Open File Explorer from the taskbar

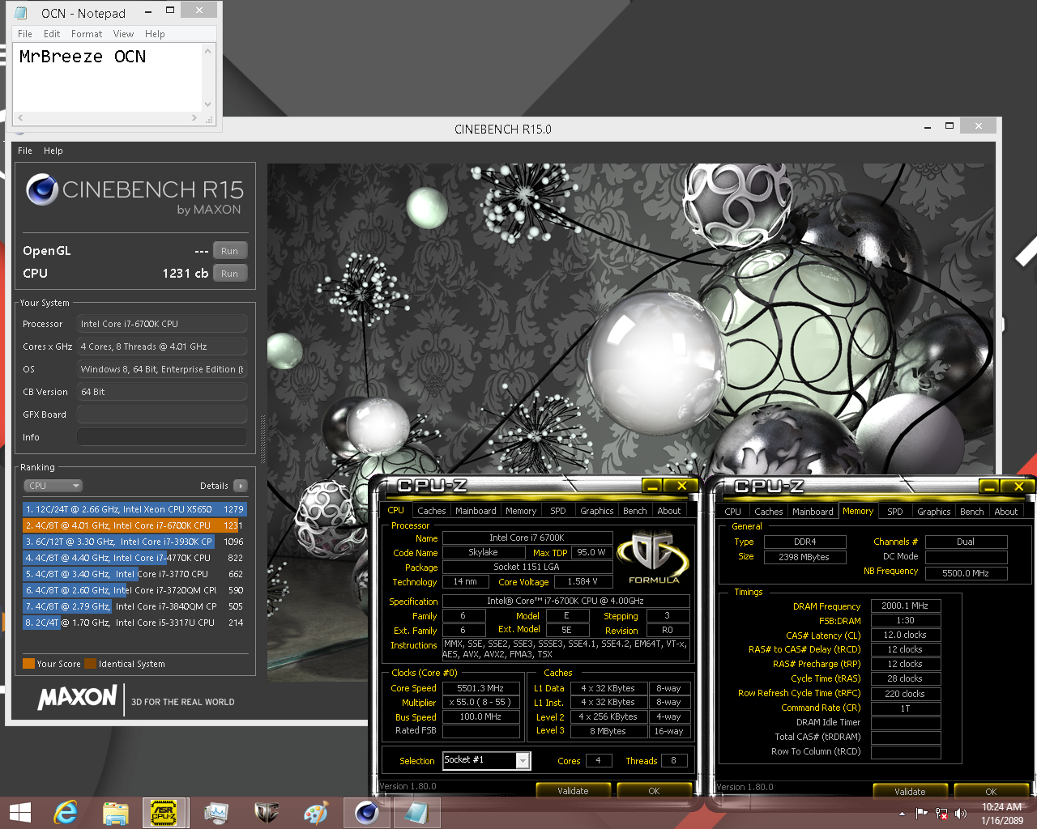tap(116, 812)
